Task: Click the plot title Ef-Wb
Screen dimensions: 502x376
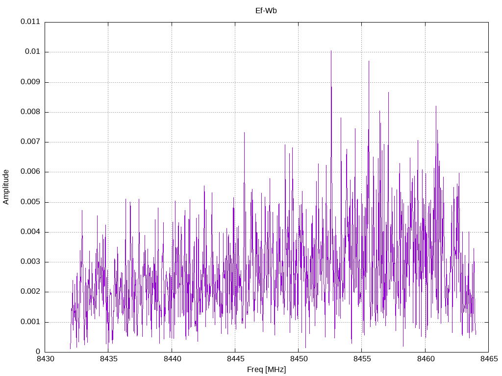Action: (266, 11)
